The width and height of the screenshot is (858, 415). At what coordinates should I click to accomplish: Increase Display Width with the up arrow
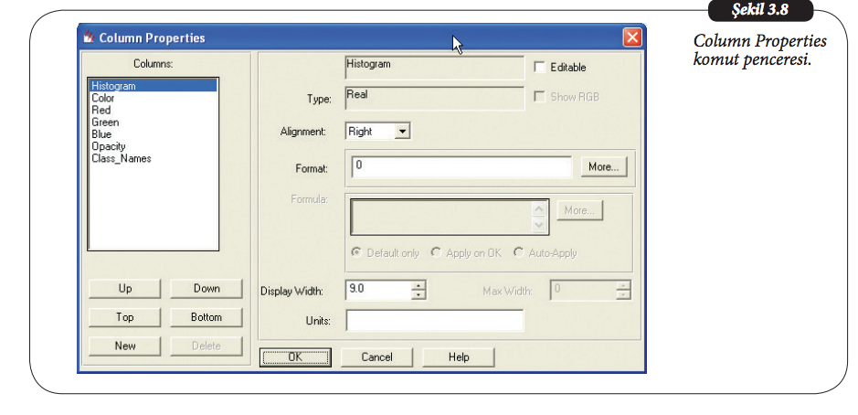click(418, 285)
